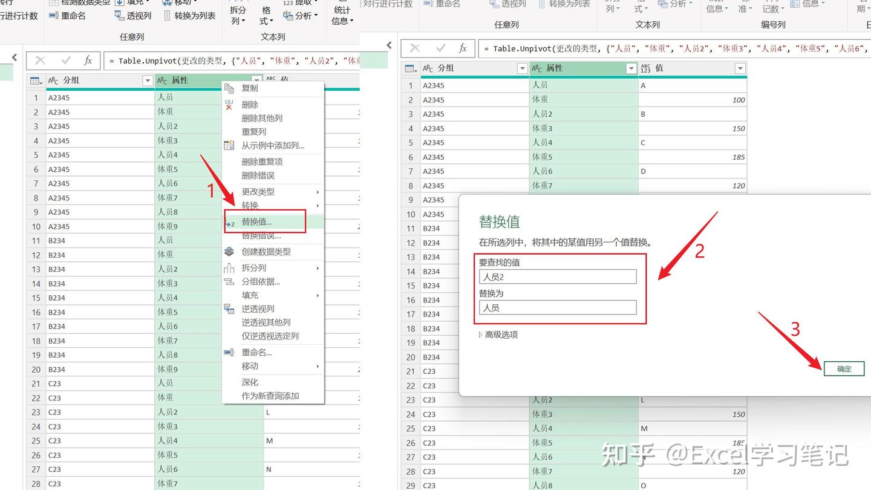Click the ABC123 type icon of 值 column
871x490 pixels.
[x=645, y=68]
